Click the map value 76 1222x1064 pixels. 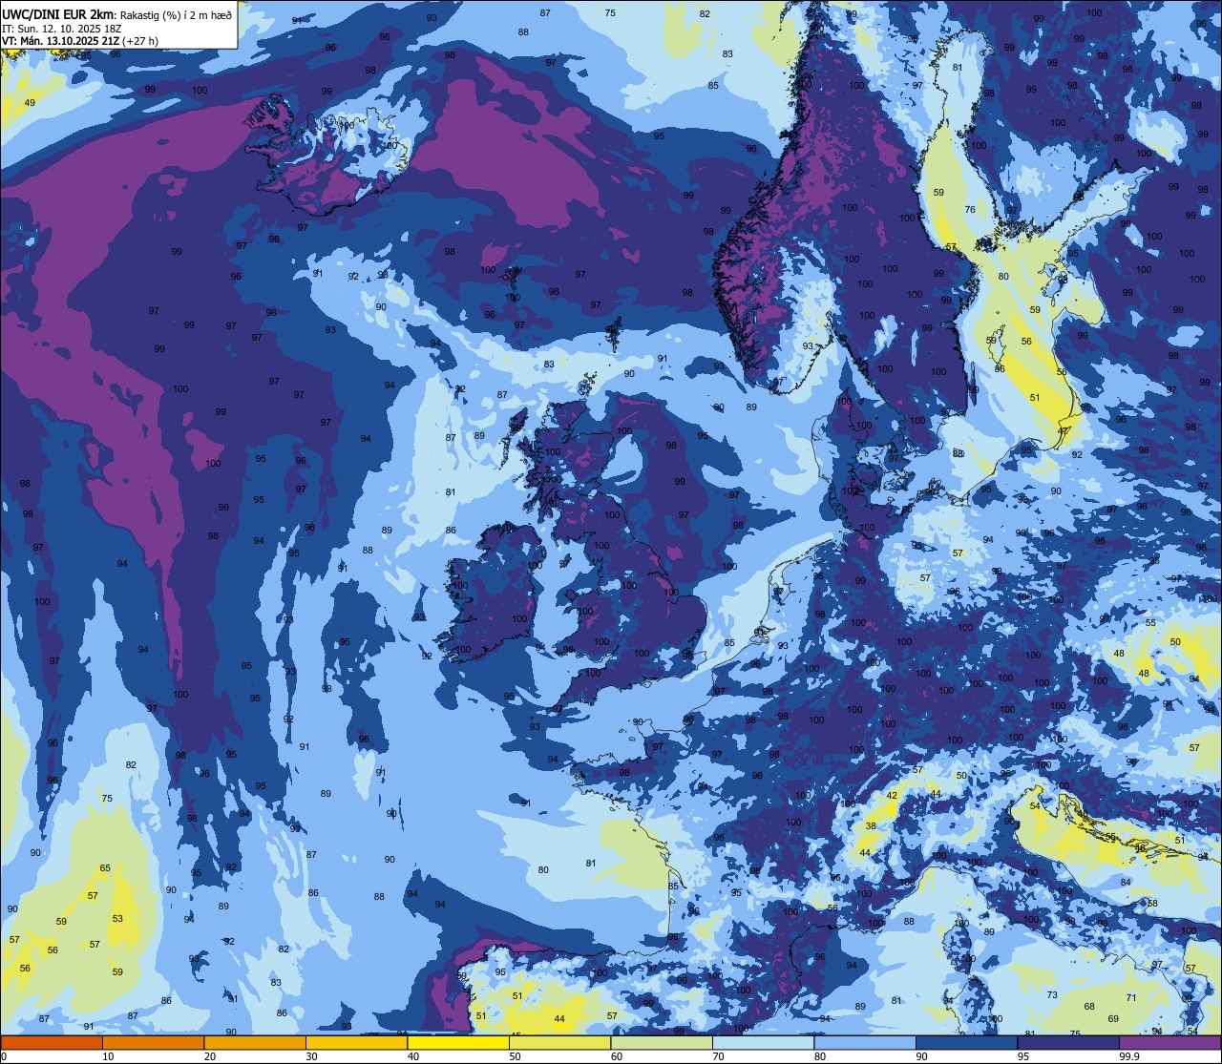970,210
